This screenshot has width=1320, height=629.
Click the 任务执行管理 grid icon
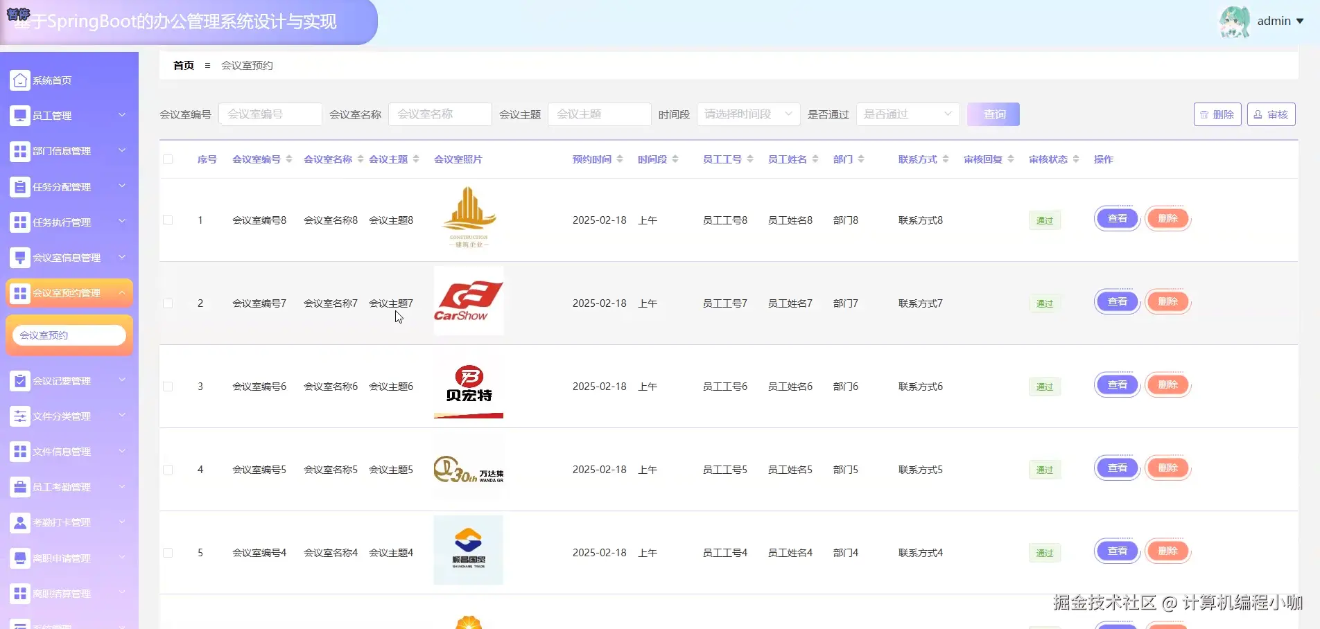pyautogui.click(x=20, y=222)
